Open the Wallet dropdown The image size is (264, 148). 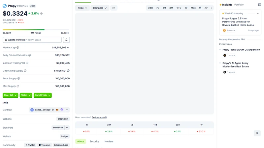pyautogui.click(x=26, y=95)
